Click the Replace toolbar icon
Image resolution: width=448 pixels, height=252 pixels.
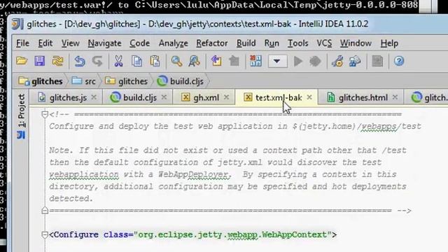[195, 61]
